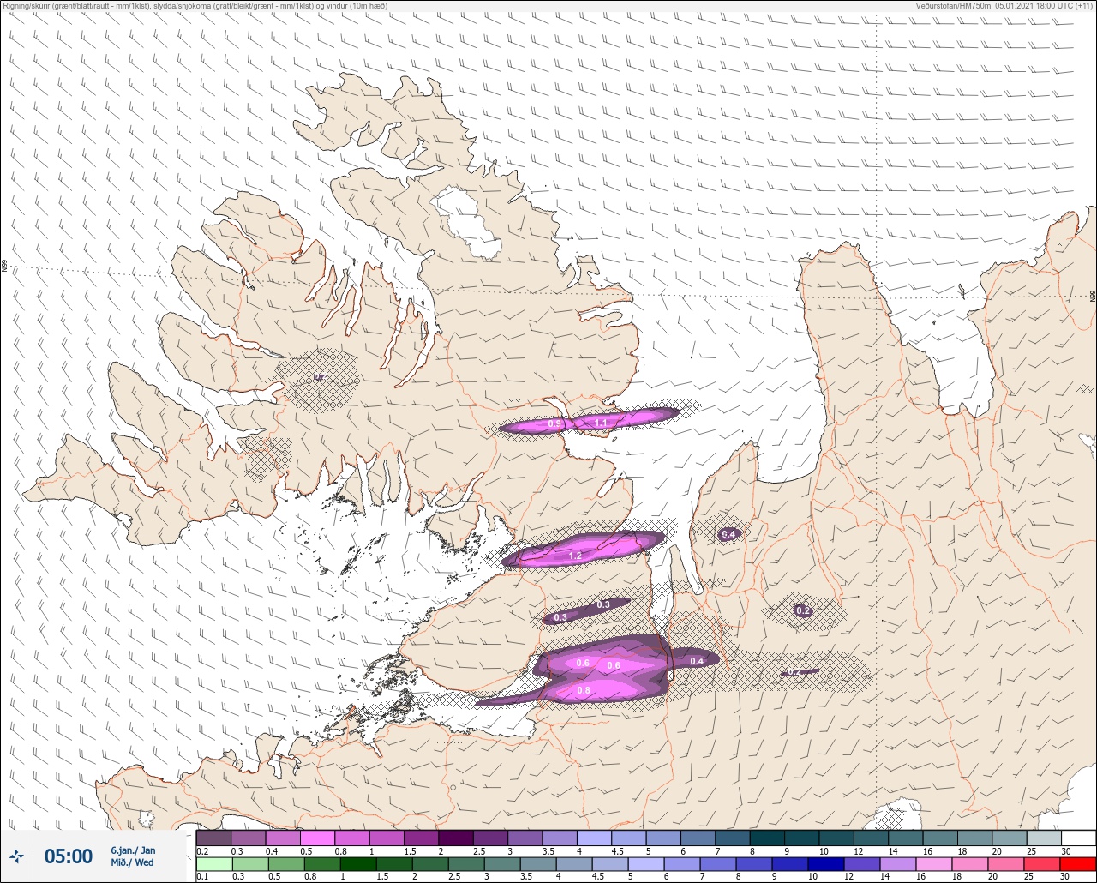
Task: Pick the bright red swatch after 30 in lower row
Action: click(1078, 864)
